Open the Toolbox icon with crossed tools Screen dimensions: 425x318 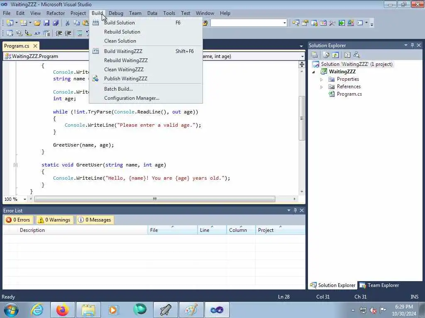tap(332, 23)
